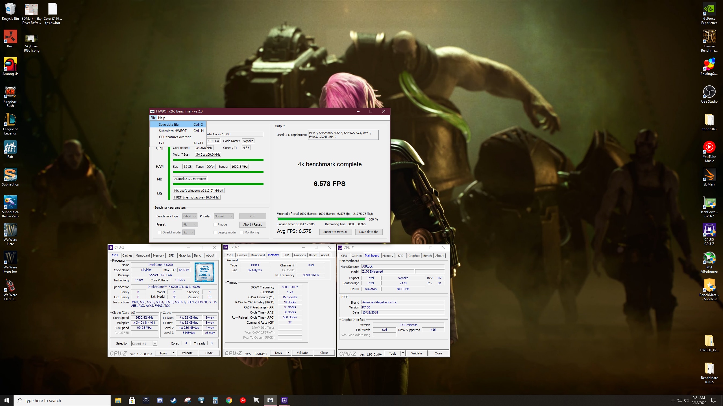Click the Abort / Reset button

pos(252,224)
